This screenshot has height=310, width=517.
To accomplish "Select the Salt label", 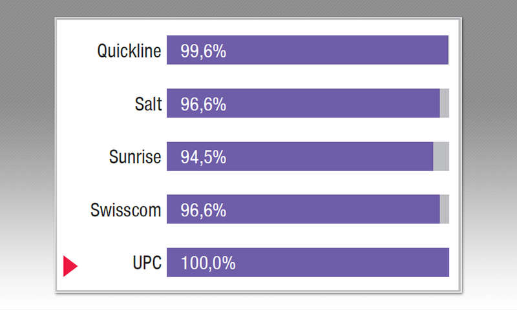I will click(149, 104).
